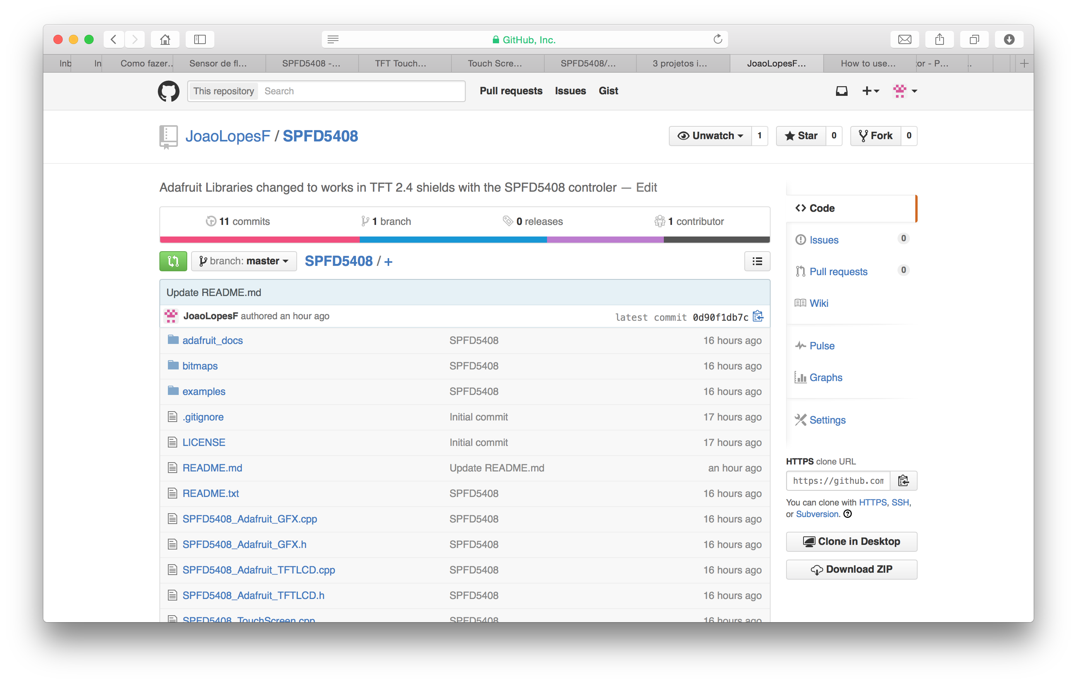Click the Wiki icon in sidebar

[x=800, y=303]
